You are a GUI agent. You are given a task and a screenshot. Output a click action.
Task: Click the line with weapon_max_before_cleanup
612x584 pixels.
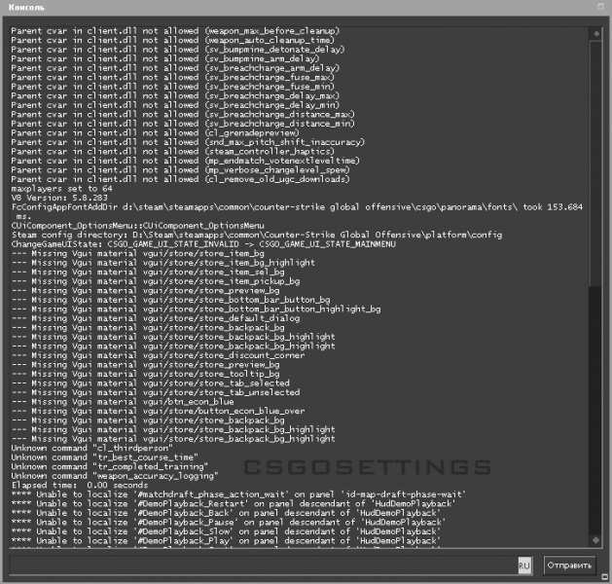[x=175, y=31]
